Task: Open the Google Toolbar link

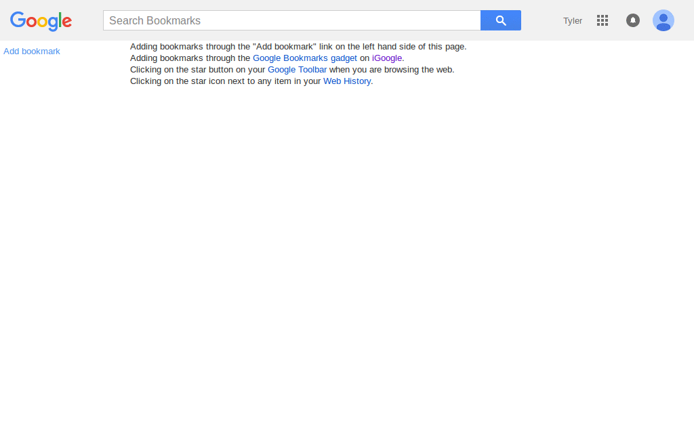Action: (x=297, y=69)
